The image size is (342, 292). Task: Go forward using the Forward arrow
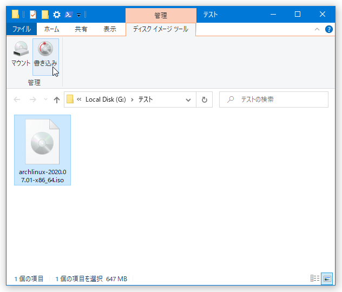click(x=32, y=99)
